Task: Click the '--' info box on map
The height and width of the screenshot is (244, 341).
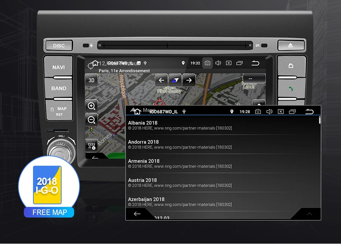Action: [x=254, y=79]
